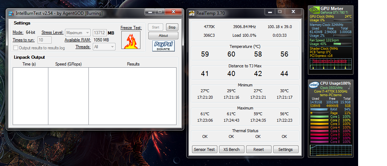
Task: Click the Available RAM 1050 MB value
Action: [101, 40]
